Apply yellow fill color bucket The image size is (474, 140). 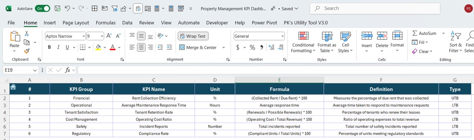[98, 47]
